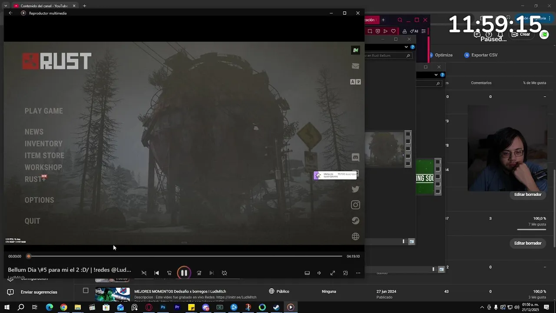Toggle shuffle in the media player
Screen dimensions: 556x313
tap(144, 273)
